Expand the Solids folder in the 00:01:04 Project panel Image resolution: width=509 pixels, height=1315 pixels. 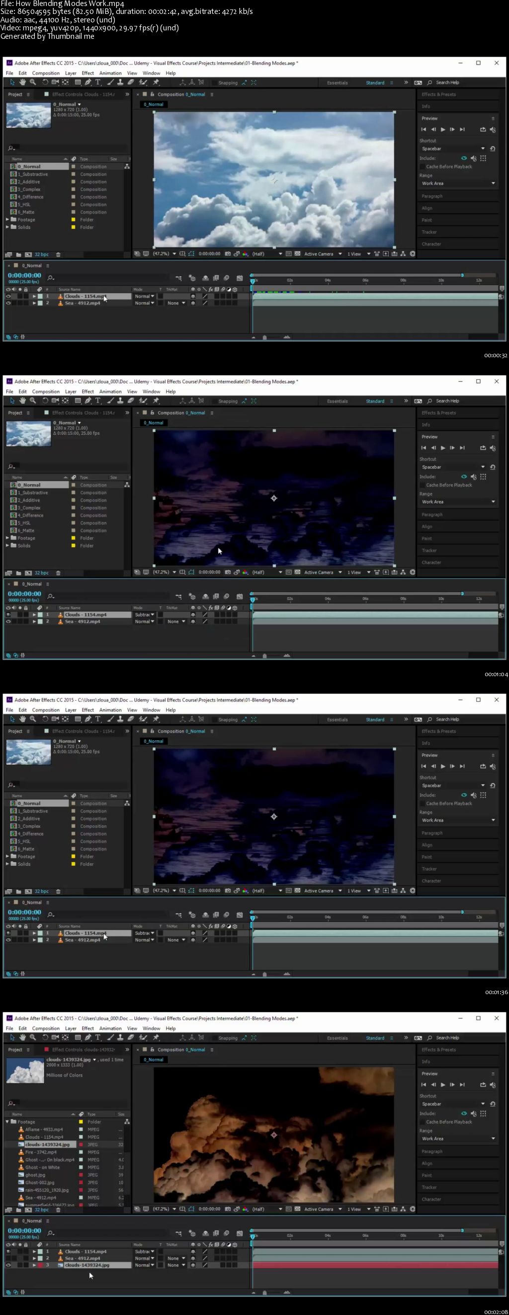click(7, 546)
